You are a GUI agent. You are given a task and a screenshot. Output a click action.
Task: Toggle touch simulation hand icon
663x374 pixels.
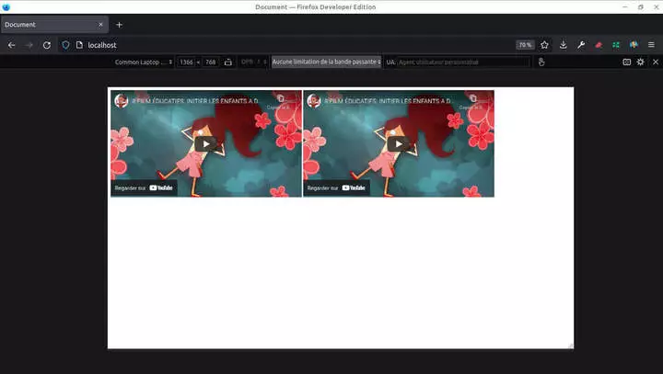click(x=541, y=62)
